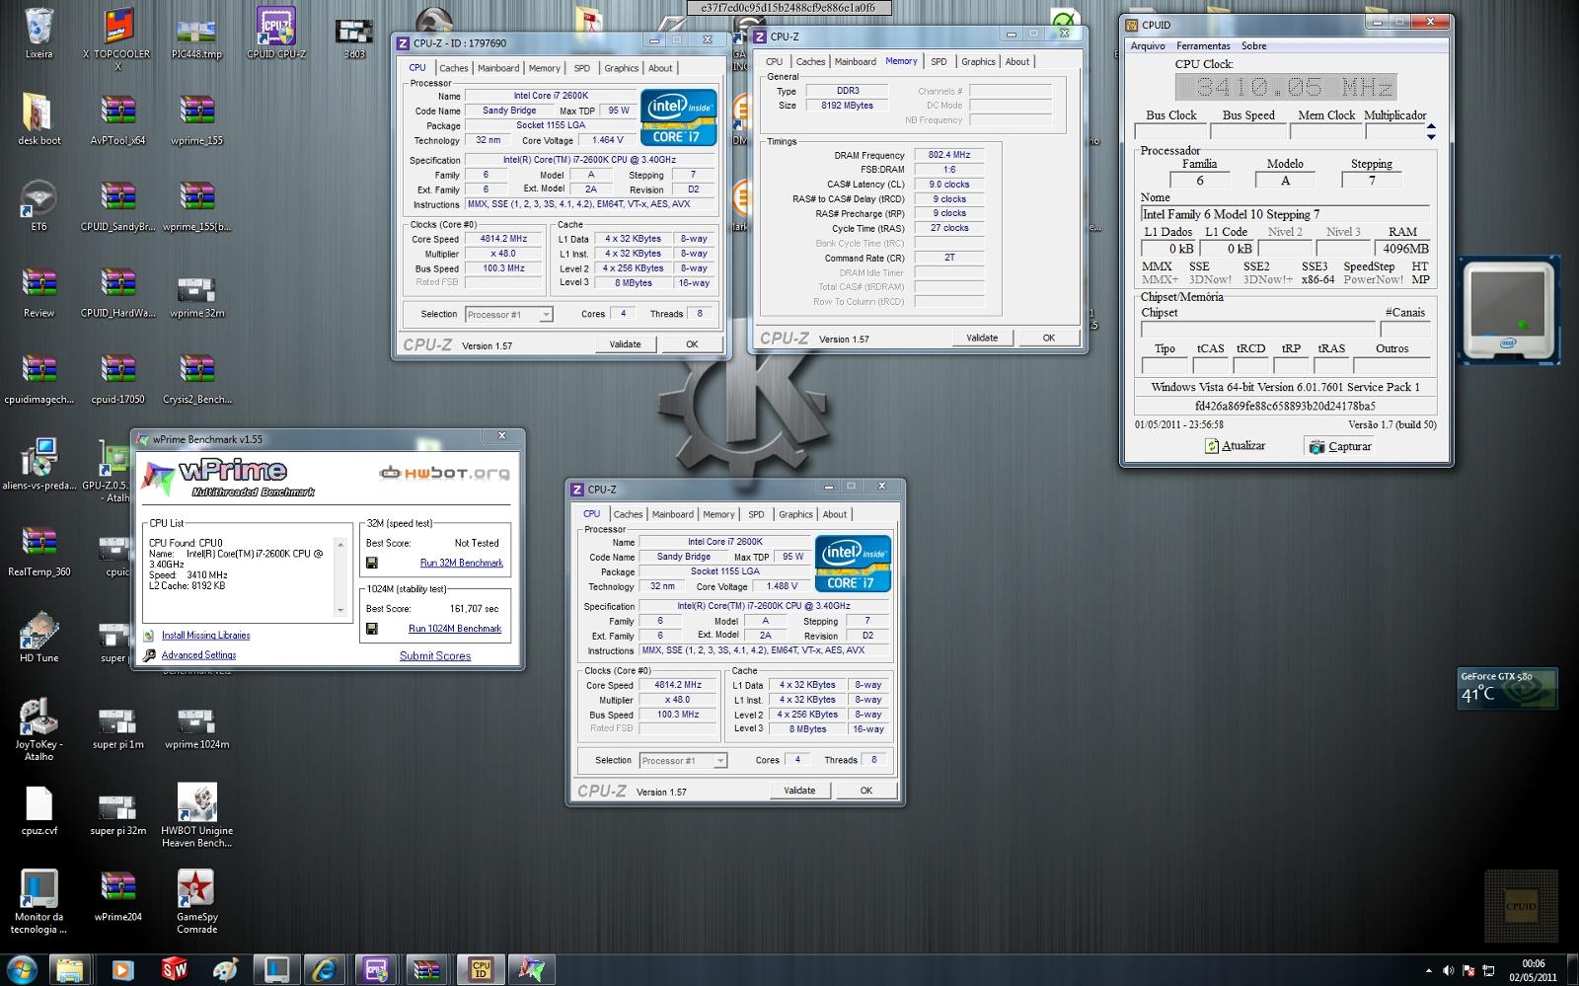Click the taskbar clock showing 00:06

coord(1533,970)
